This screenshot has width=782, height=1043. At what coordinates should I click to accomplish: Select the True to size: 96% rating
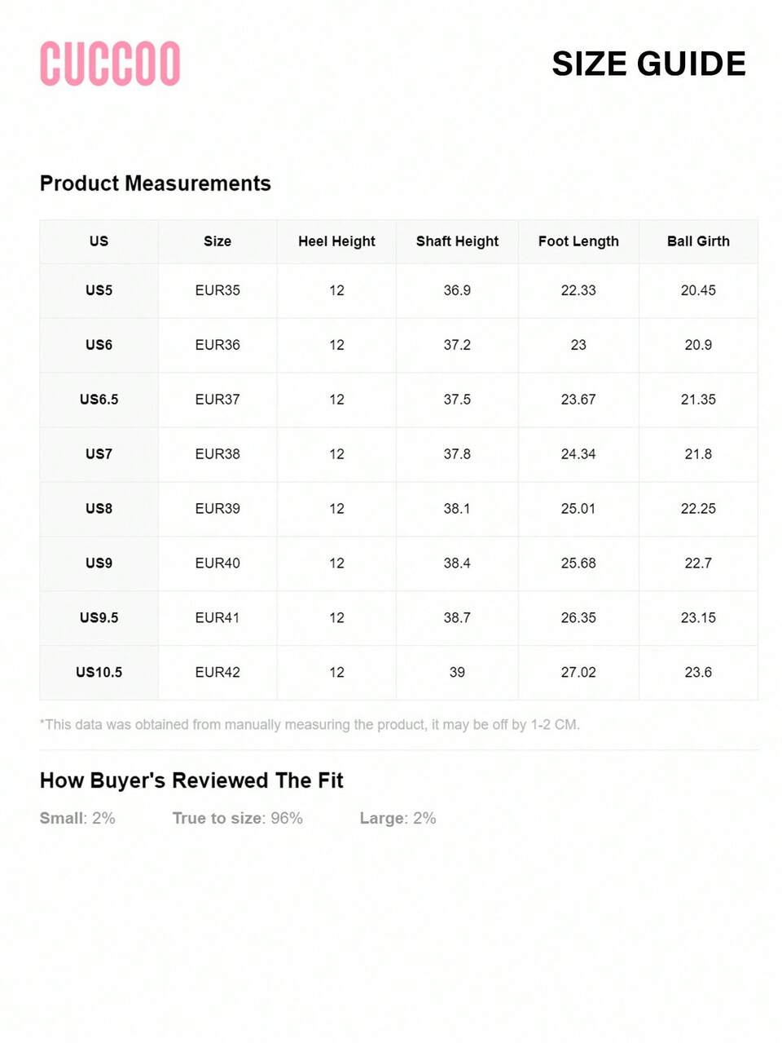pyautogui.click(x=237, y=818)
